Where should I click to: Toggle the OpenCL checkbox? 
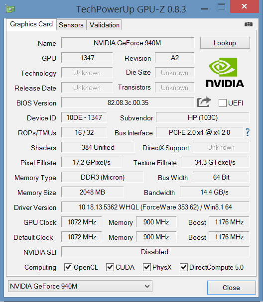(x=68, y=267)
